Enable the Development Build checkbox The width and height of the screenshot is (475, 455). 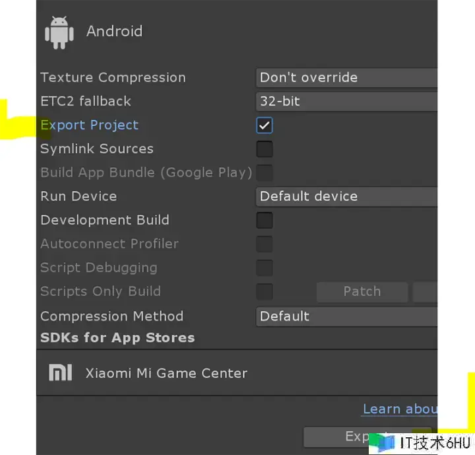(264, 220)
